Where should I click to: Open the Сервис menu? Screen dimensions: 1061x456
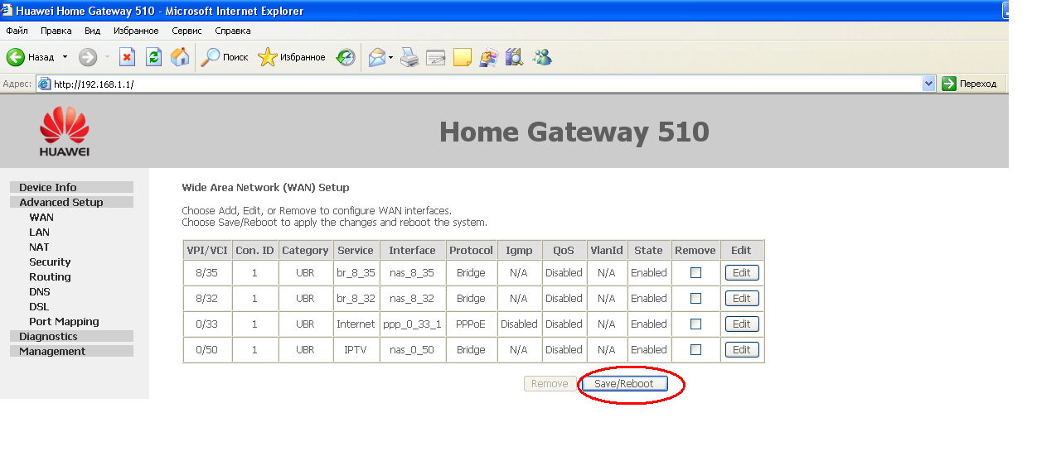[x=187, y=31]
